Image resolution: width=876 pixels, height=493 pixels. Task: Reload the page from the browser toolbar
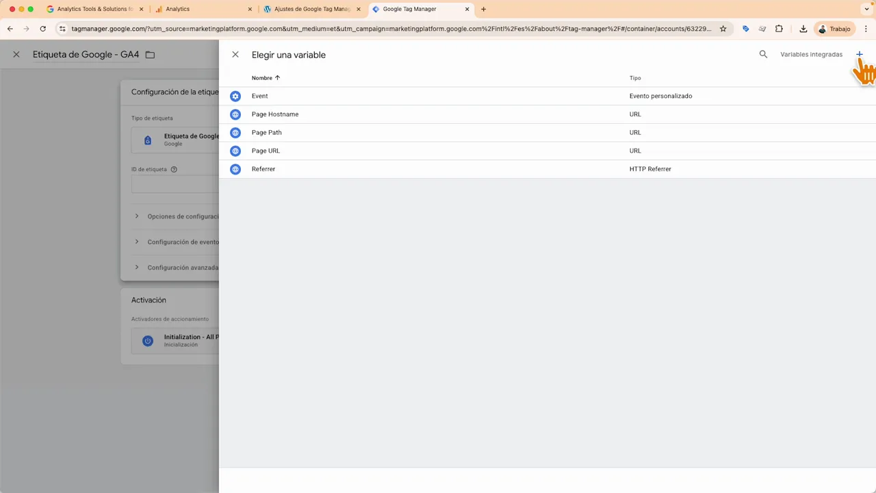tap(42, 29)
